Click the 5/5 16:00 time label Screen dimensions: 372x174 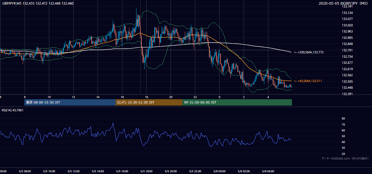click(122, 171)
